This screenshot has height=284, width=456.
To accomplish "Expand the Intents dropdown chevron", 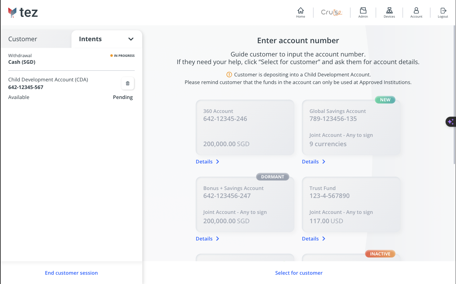I will click(x=131, y=39).
